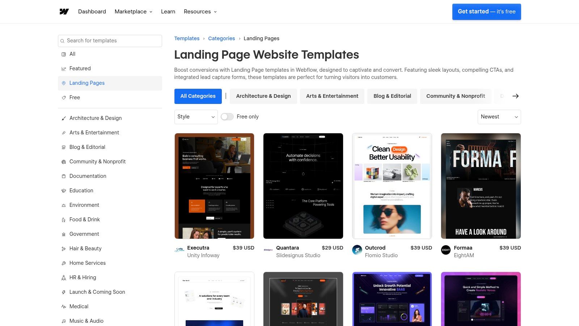Click the Medical pulse icon
Screen dimensions: 579x326
tap(64, 306)
